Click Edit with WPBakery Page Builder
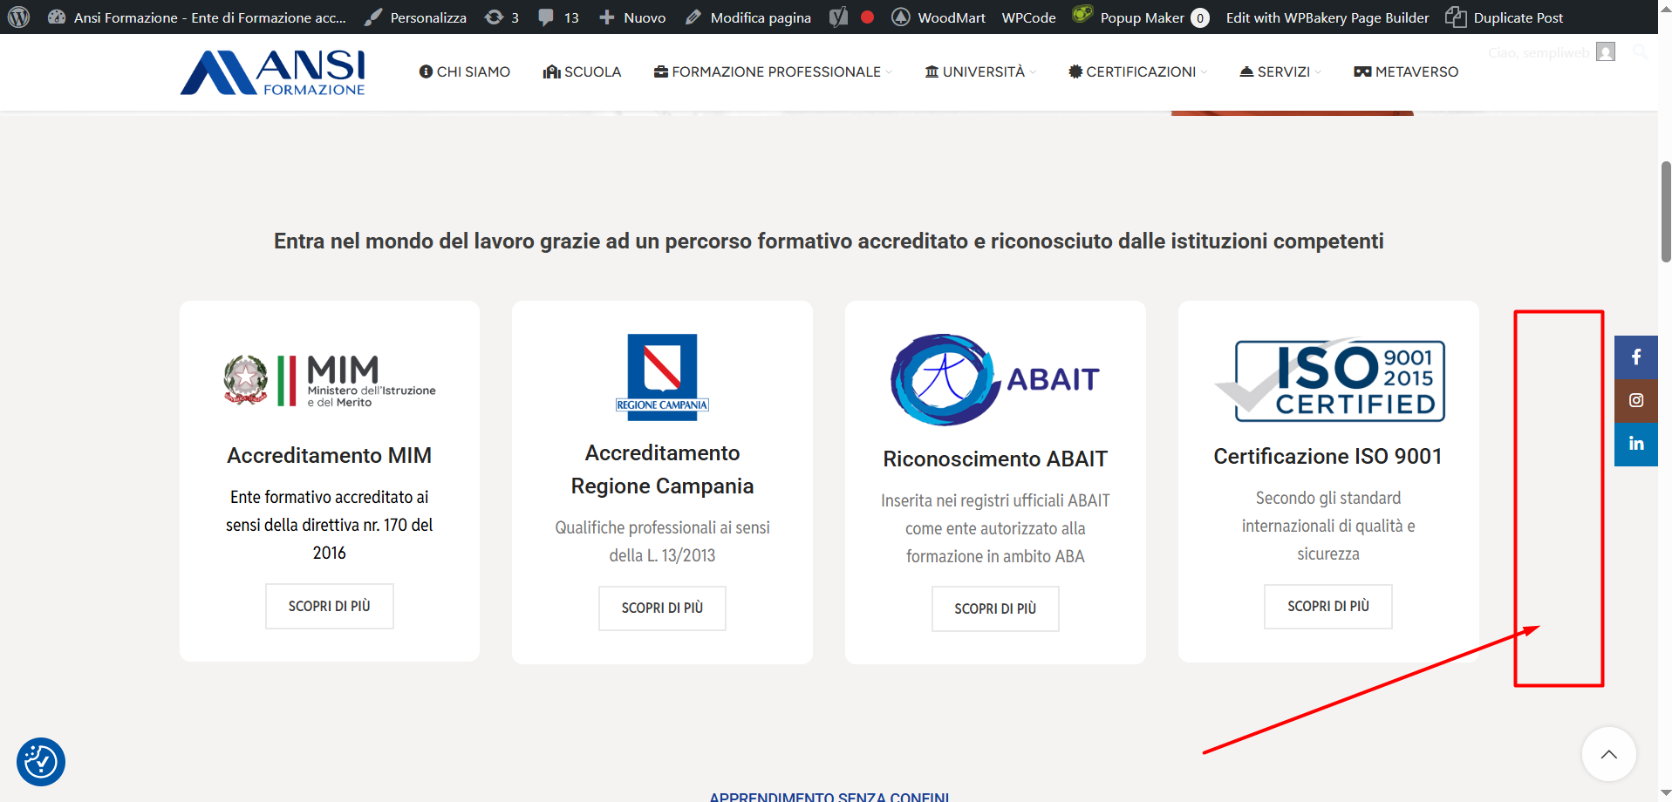 1327,17
